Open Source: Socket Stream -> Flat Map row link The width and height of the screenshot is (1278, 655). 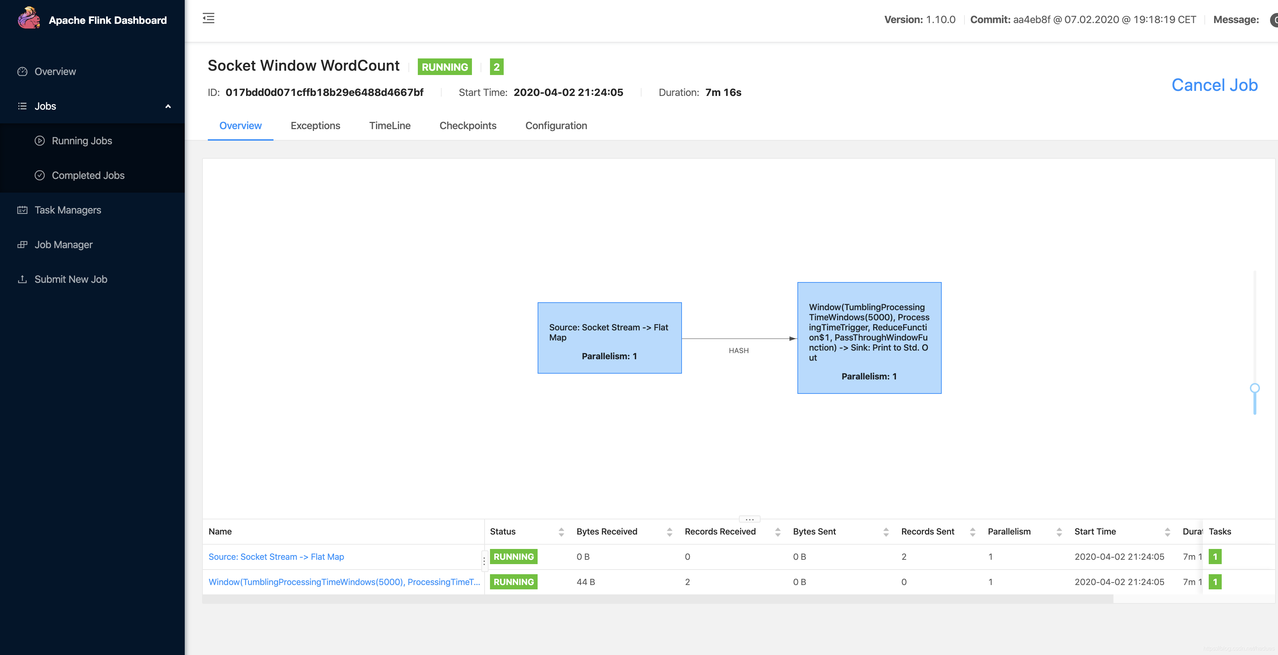[x=276, y=557]
